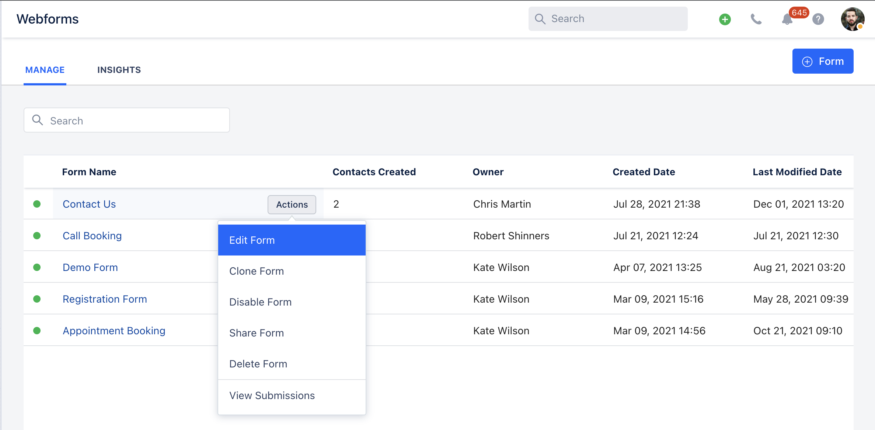Click green status dot for Call Booking

pos(37,236)
